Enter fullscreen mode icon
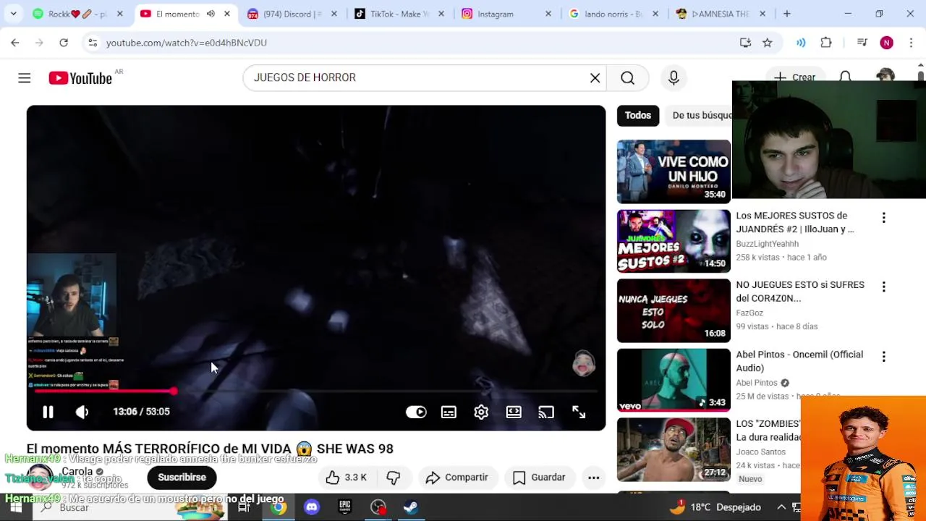This screenshot has width=926, height=521. [x=579, y=412]
